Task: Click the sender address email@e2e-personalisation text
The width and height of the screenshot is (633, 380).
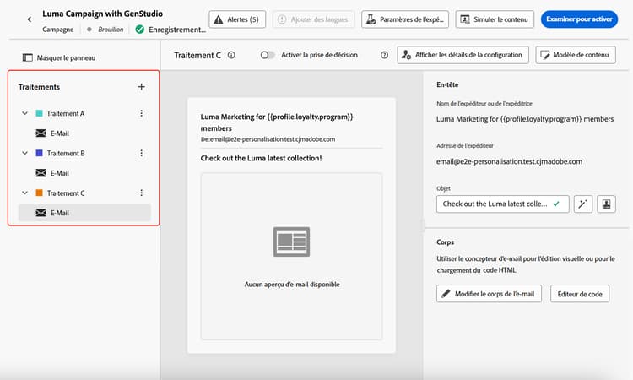Action: pyautogui.click(x=509, y=161)
